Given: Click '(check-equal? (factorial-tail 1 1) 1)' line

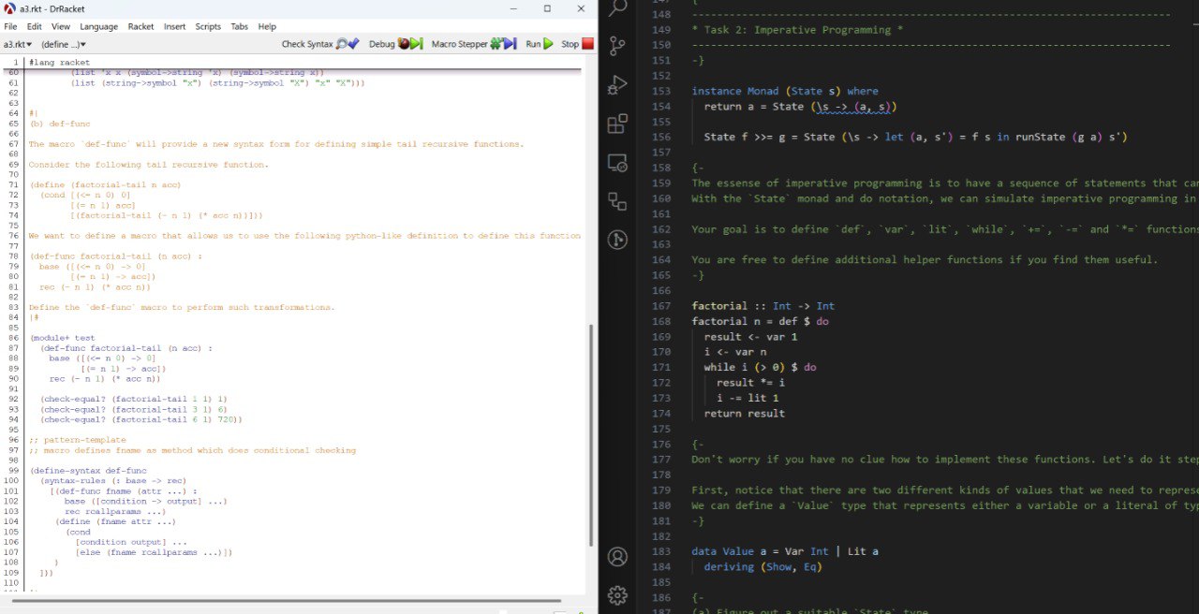Looking at the screenshot, I should [x=134, y=399].
